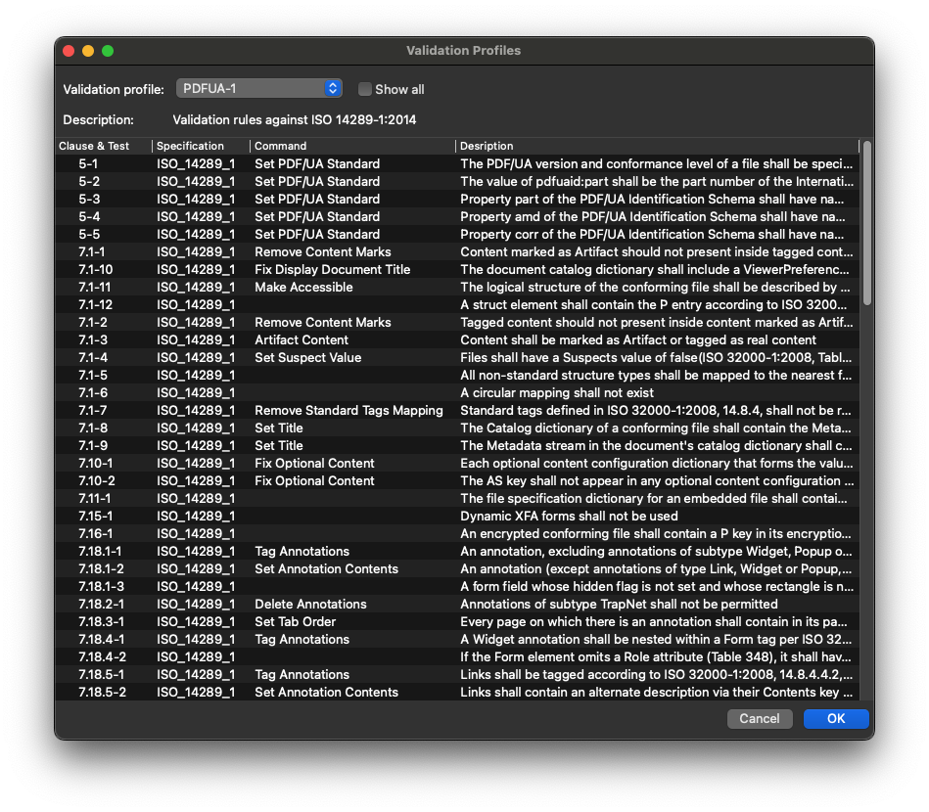Image resolution: width=929 pixels, height=812 pixels.
Task: Select the row for clause 7.18.4-2
Action: 457,657
